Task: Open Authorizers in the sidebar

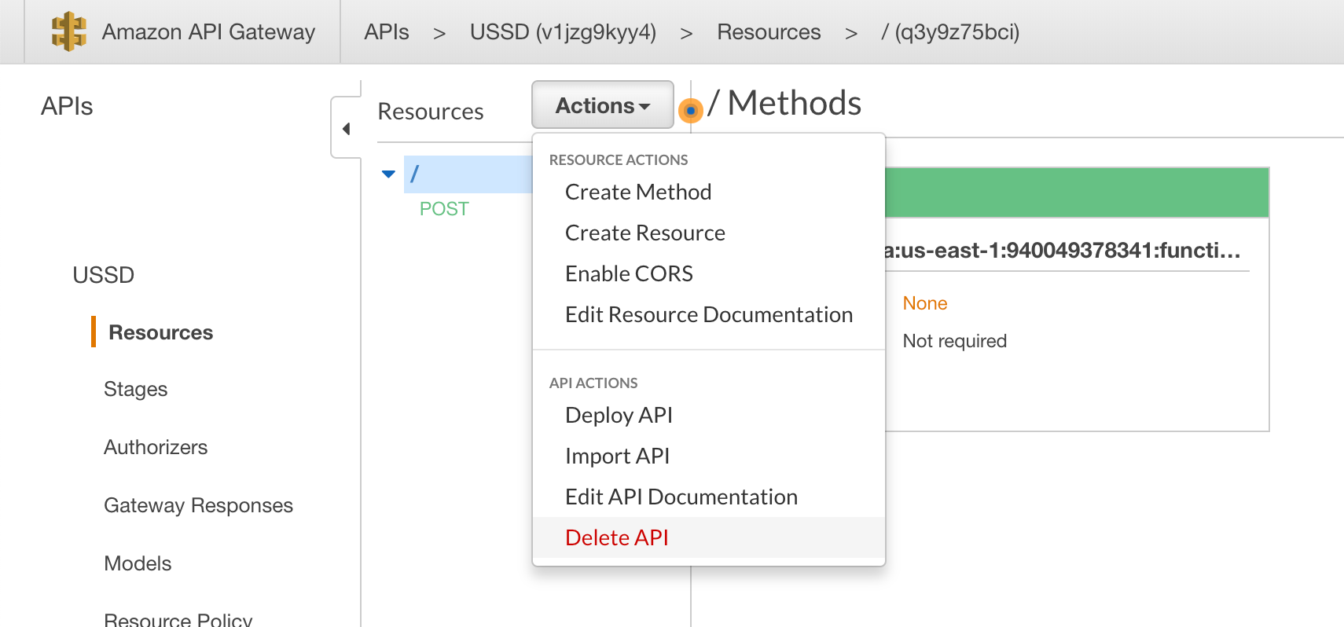Action: (x=156, y=447)
